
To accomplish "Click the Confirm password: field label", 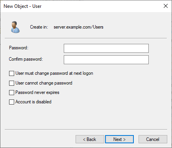I will [x=26, y=59].
